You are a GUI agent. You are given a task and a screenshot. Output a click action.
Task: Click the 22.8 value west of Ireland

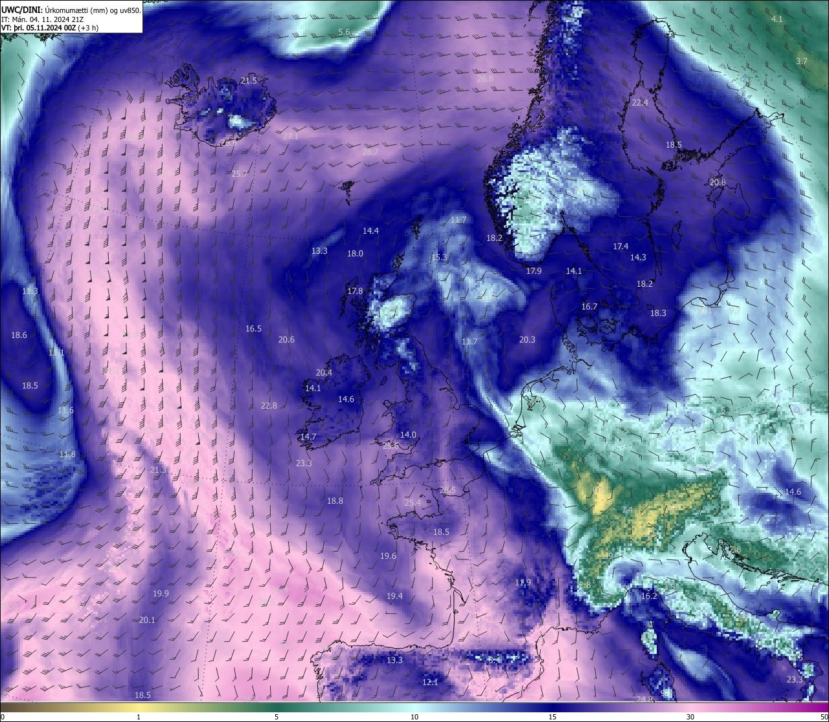269,405
